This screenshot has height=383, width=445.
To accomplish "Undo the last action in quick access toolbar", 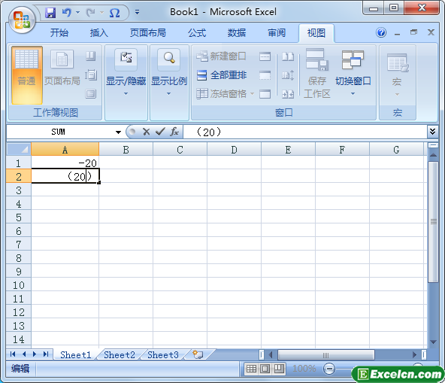I will 67,13.
